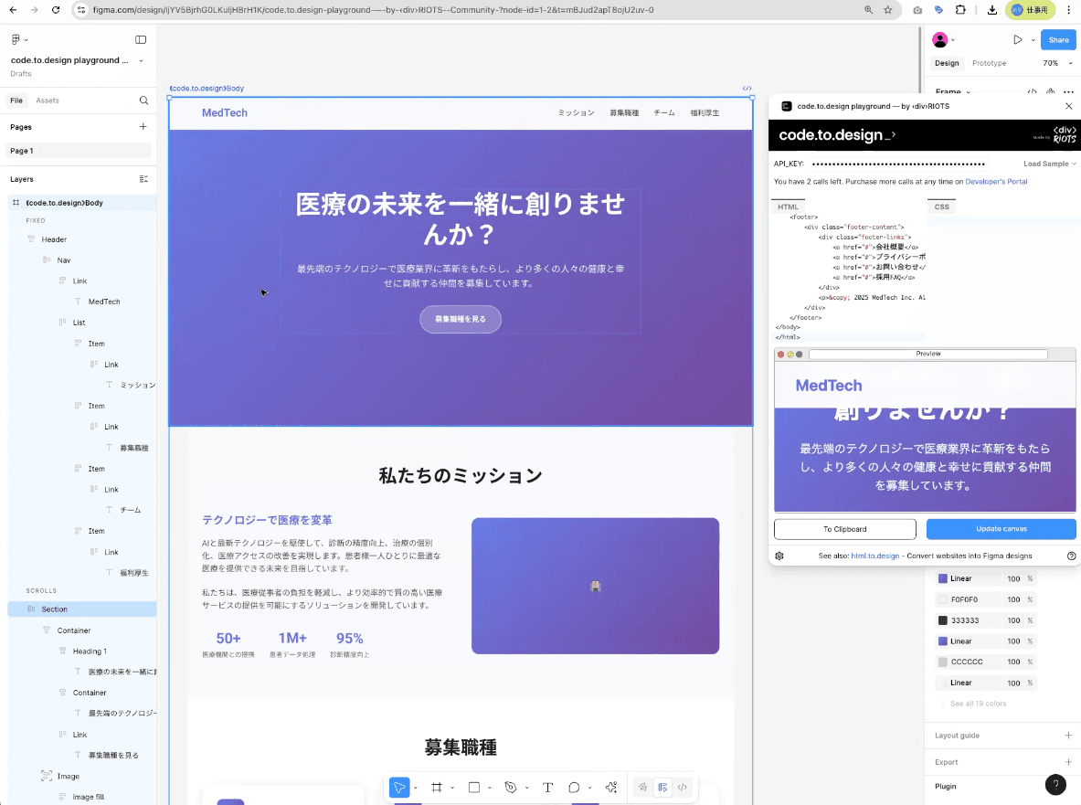Open the Figma main menu dropdown
Screen dimensions: 1081x805
click(x=19, y=40)
